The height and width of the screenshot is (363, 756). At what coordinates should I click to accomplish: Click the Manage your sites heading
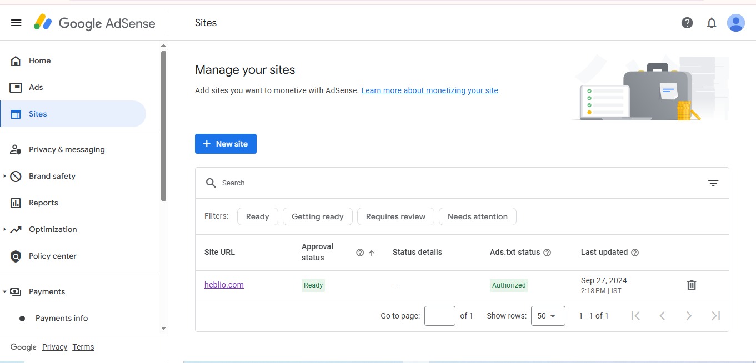click(245, 70)
